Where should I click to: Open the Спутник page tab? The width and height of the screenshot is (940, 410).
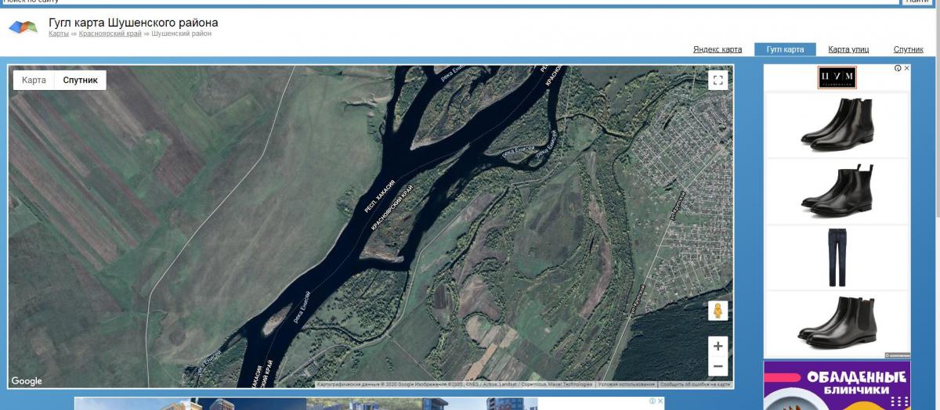coord(908,49)
